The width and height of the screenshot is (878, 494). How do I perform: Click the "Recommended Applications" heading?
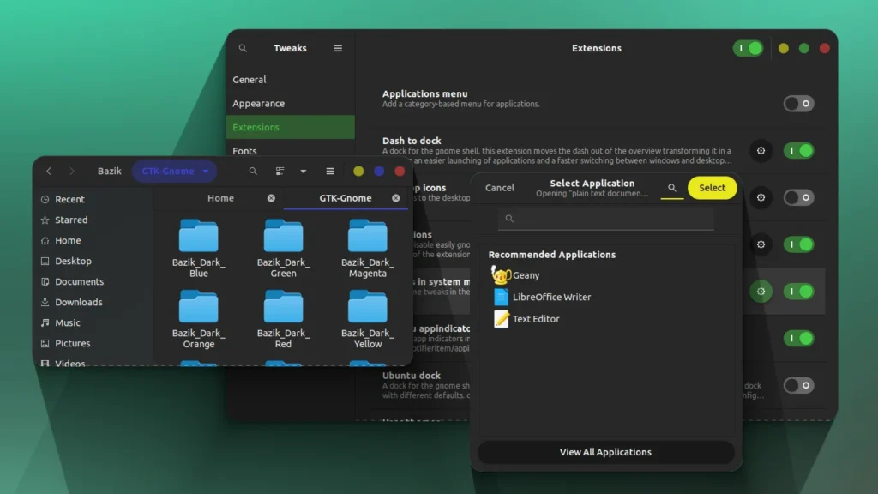point(552,255)
